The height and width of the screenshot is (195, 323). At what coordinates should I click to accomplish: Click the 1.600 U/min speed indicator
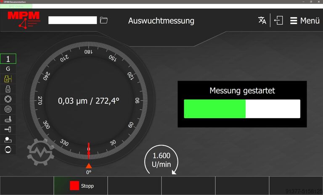[161, 160]
